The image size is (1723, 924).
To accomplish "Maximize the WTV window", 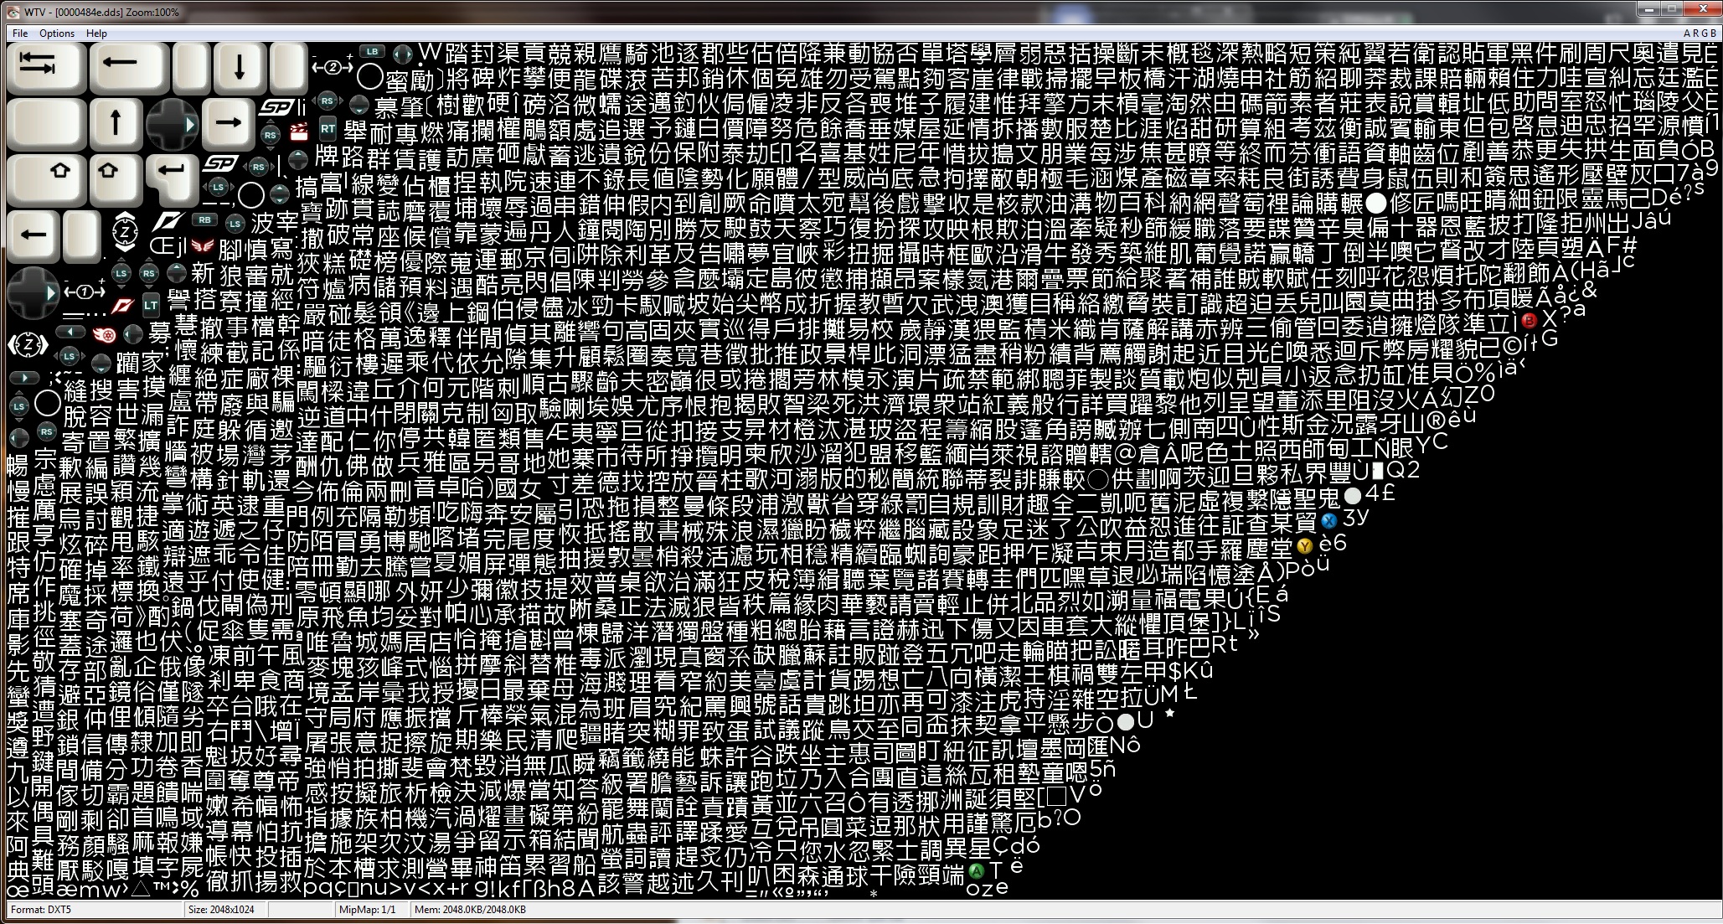I will pyautogui.click(x=1672, y=9).
